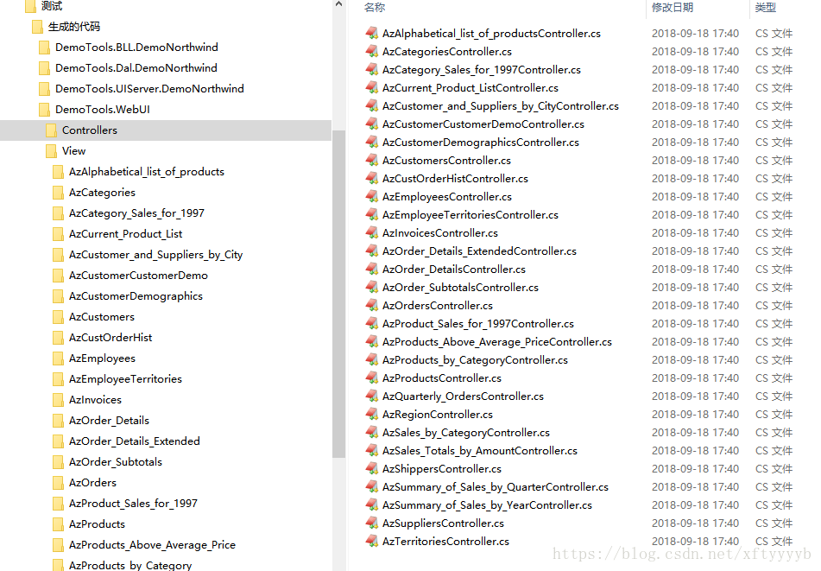
Task: Sort files by the 名称 column header
Action: pyautogui.click(x=375, y=7)
